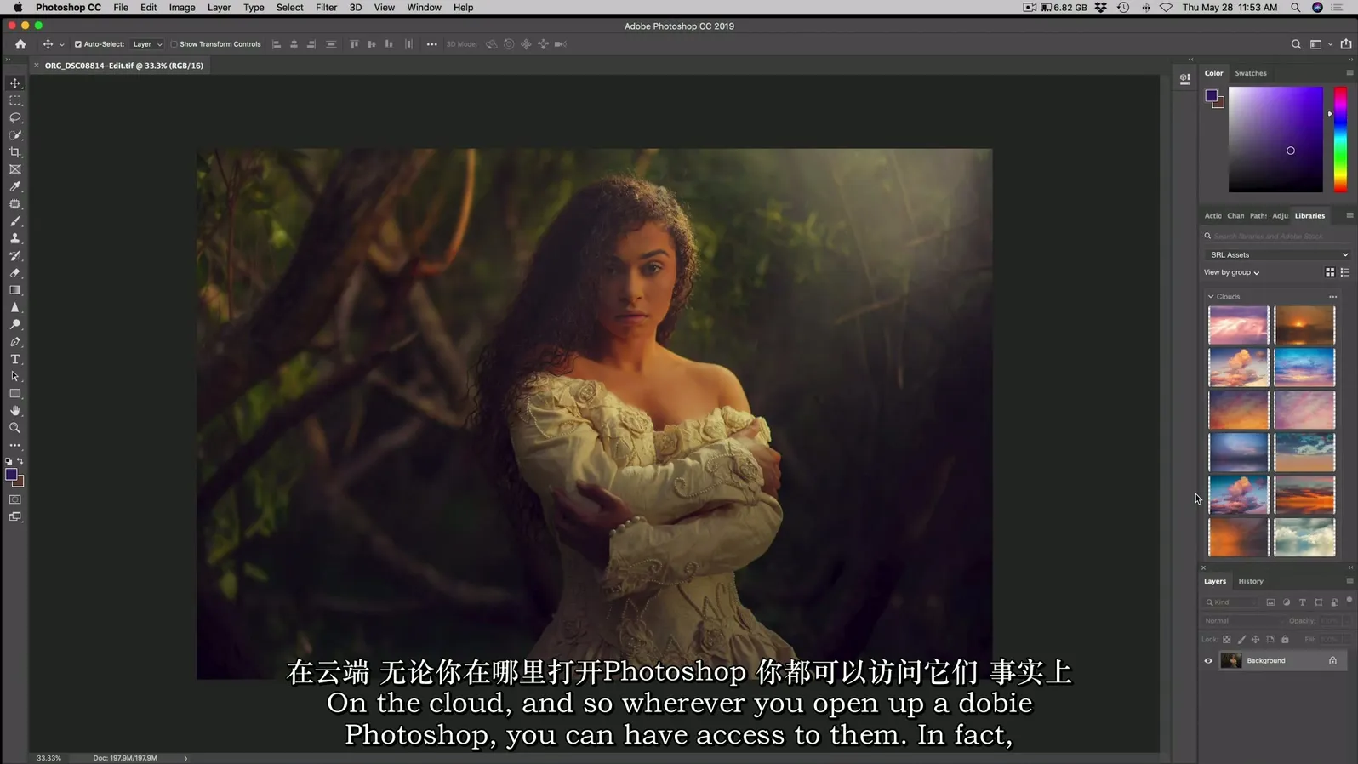This screenshot has width=1358, height=764.
Task: Click the first pink cloud thumbnail
Action: pos(1238,325)
